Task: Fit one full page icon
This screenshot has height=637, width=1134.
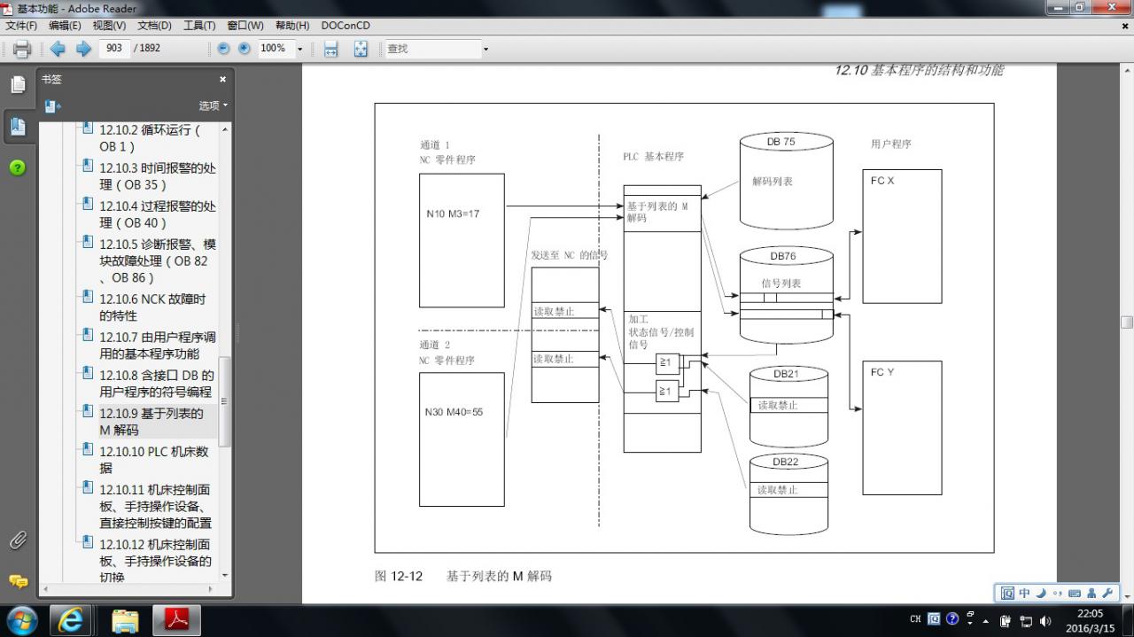Action: click(x=361, y=49)
